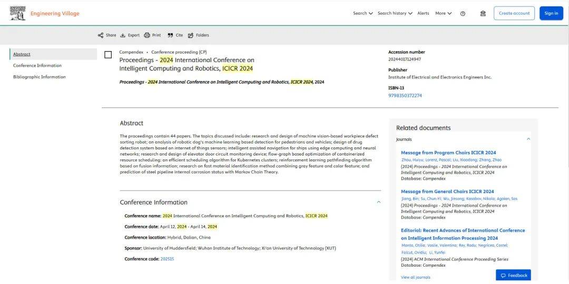
Task: Print this record
Action: tap(152, 35)
